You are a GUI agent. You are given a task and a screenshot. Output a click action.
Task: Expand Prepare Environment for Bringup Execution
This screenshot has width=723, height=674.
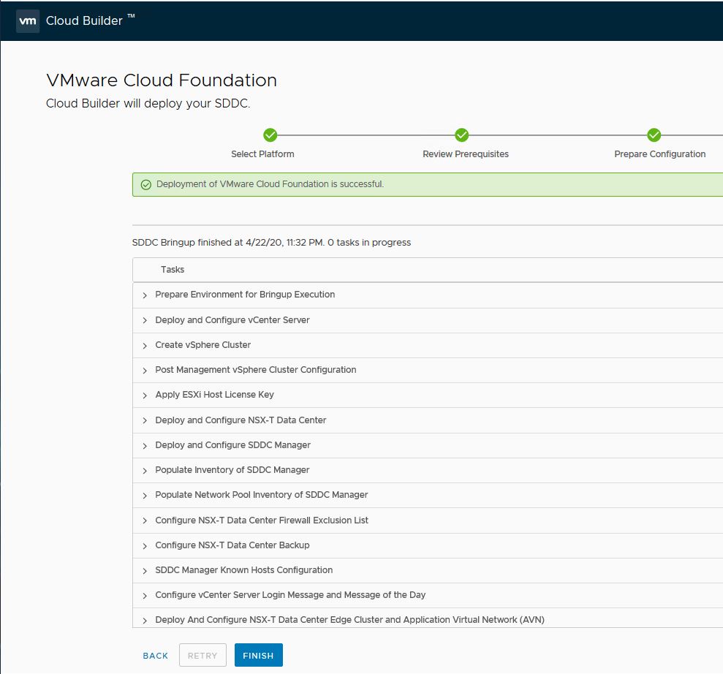pos(145,295)
